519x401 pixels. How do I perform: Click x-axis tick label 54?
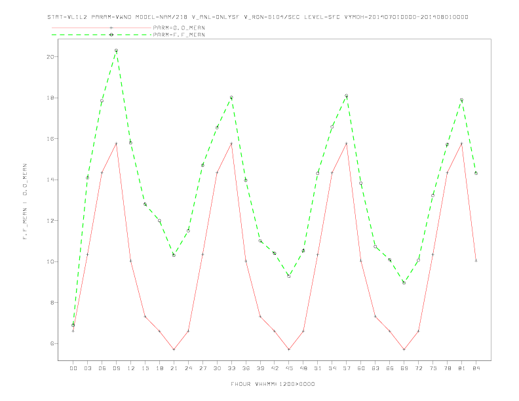pyautogui.click(x=332, y=368)
